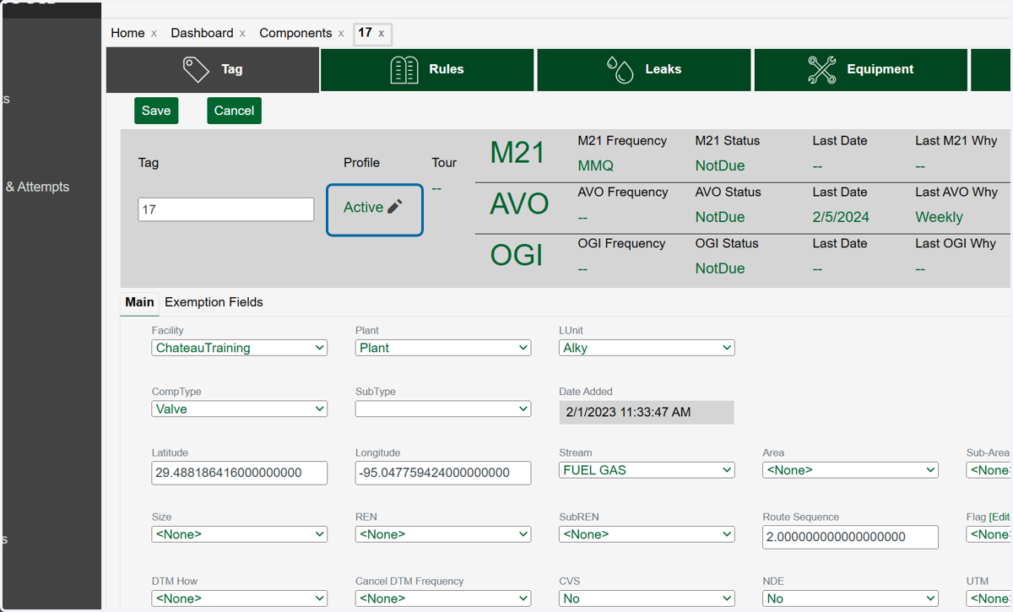Click the M21 Status NotDue value
The width and height of the screenshot is (1013, 612).
pyautogui.click(x=720, y=165)
